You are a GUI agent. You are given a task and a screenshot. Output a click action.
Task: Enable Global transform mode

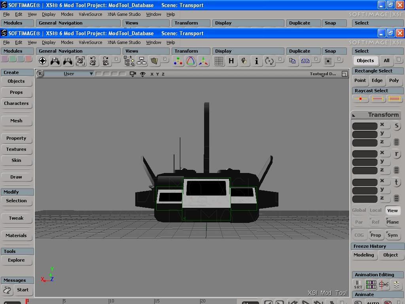359,210
